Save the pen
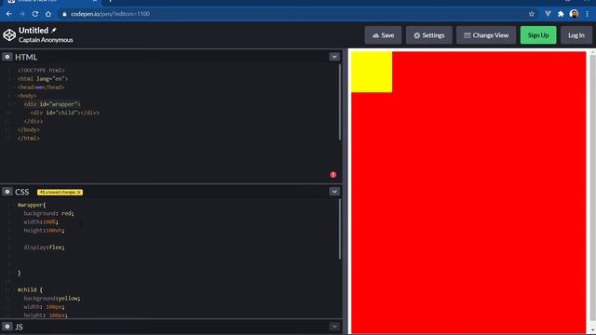This screenshot has height=335, width=596. (x=383, y=35)
